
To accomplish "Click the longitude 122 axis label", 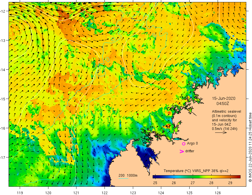I will (105, 193).
